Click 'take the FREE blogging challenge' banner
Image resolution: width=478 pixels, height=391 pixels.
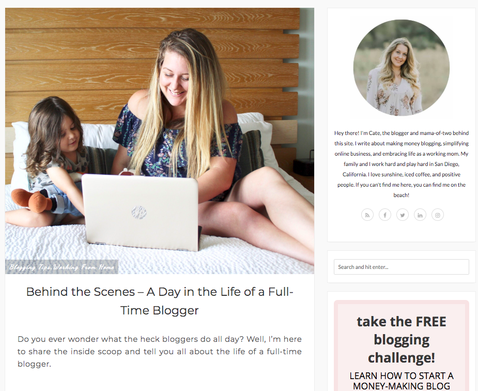pyautogui.click(x=401, y=339)
